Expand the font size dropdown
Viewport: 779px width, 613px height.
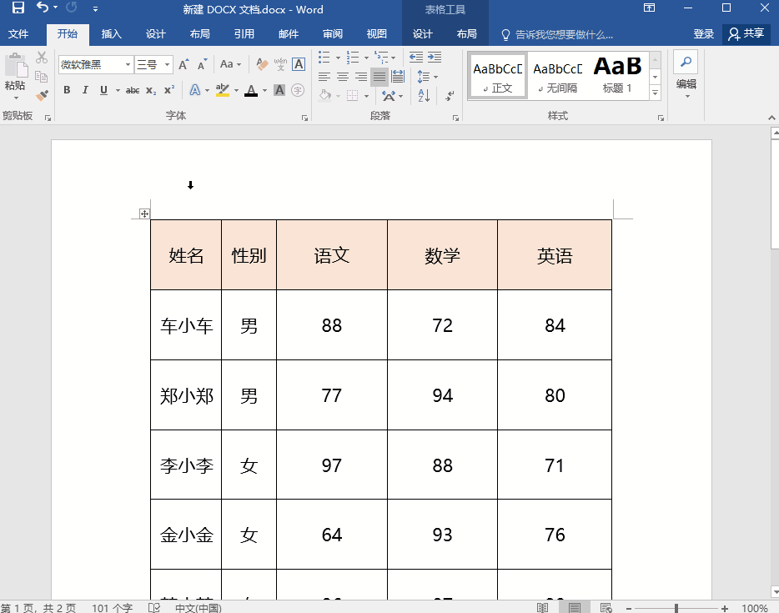click(168, 64)
